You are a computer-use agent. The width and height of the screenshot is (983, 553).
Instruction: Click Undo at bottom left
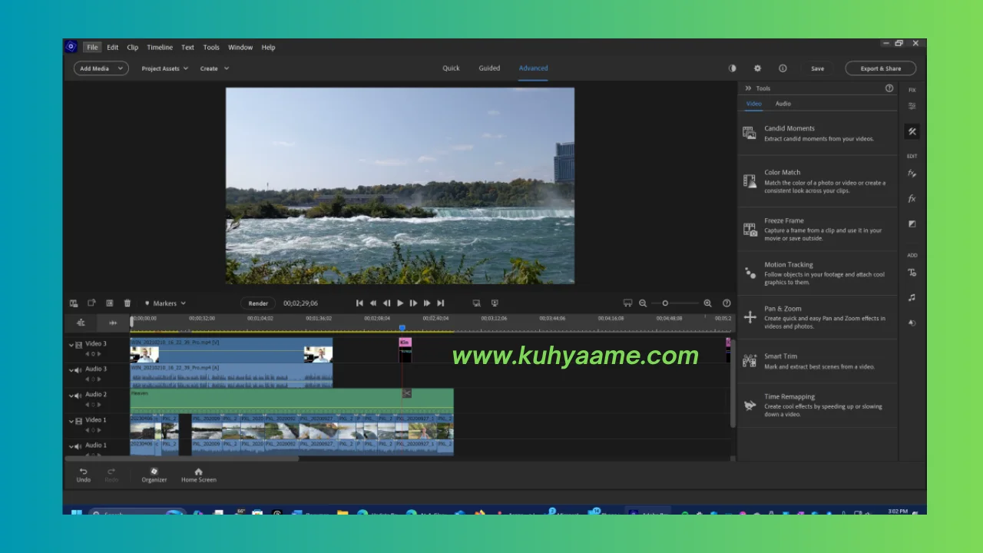coord(83,475)
